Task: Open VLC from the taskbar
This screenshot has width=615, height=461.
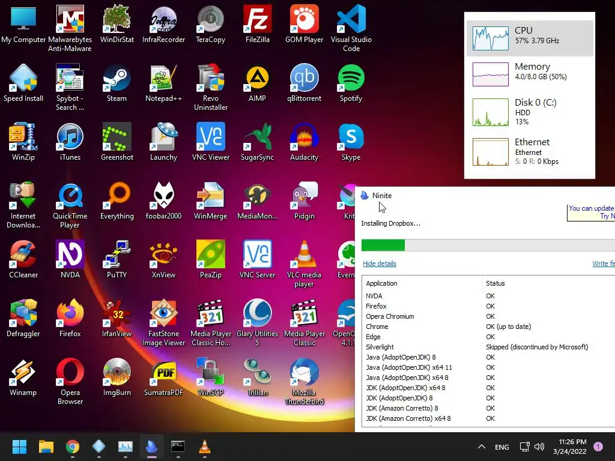Action: pos(204,447)
